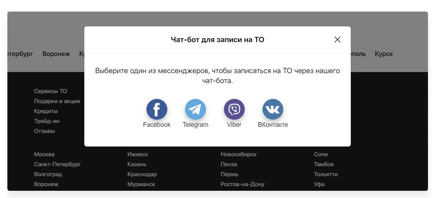
Task: Go to the Кредиты footer link
Action: (46, 111)
